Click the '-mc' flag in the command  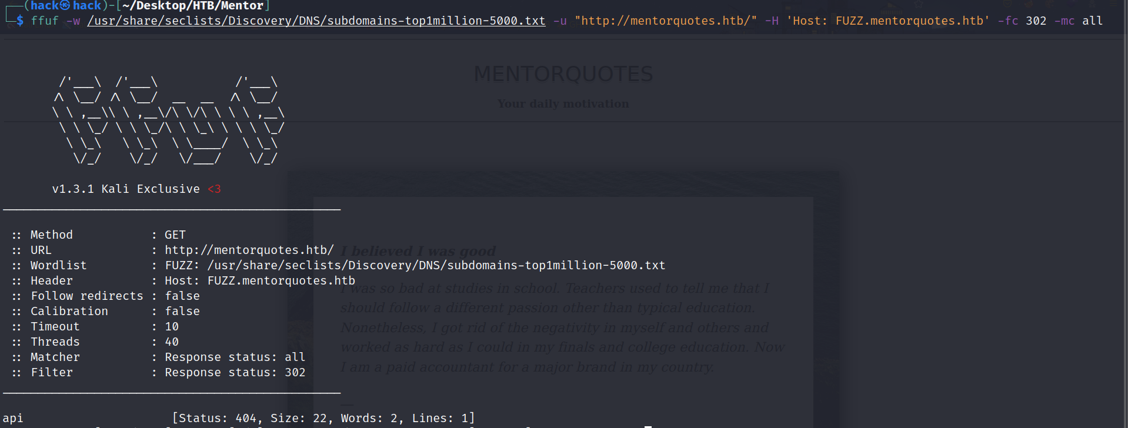point(1064,21)
